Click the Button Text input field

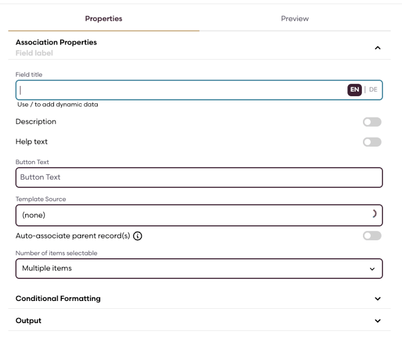pyautogui.click(x=198, y=177)
